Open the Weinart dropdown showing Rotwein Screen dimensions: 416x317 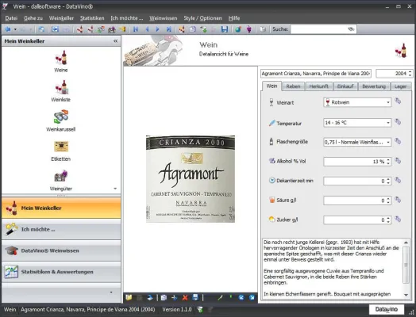pyautogui.click(x=357, y=102)
